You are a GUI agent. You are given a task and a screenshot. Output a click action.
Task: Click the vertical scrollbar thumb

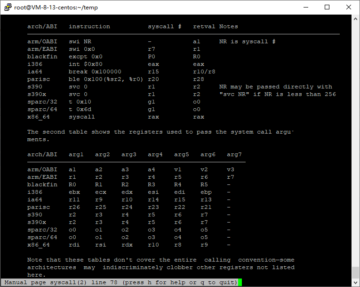click(x=355, y=272)
